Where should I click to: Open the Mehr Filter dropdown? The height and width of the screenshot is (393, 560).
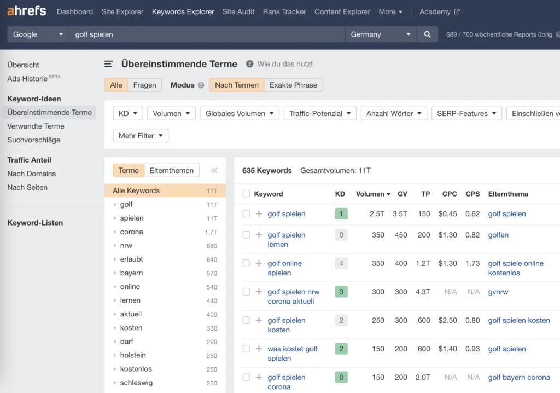(141, 136)
